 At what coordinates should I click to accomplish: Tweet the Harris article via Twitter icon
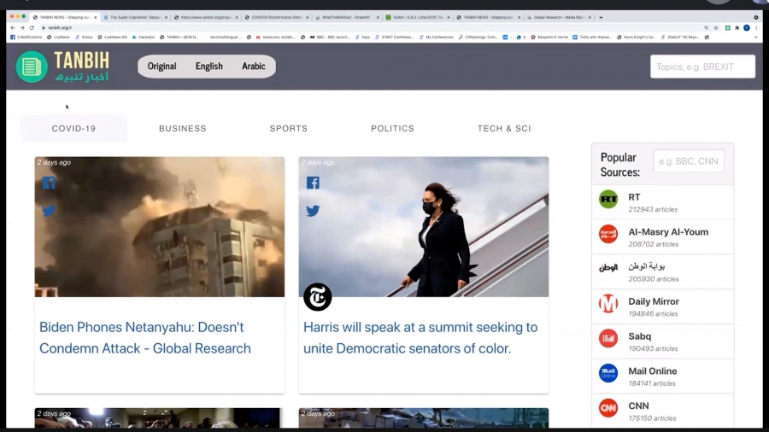click(313, 211)
